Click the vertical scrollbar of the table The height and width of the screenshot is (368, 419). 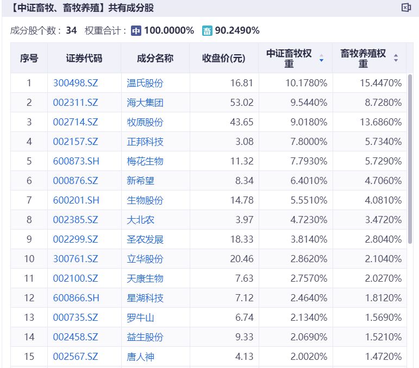410,163
